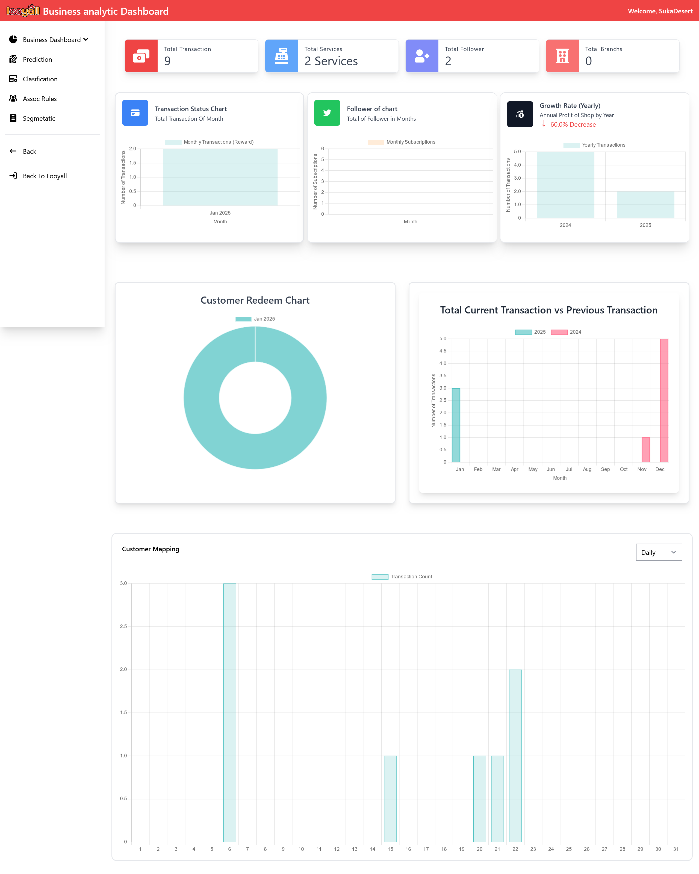The height and width of the screenshot is (874, 699).
Task: Click the Customer Mapping heading
Action: click(x=151, y=549)
